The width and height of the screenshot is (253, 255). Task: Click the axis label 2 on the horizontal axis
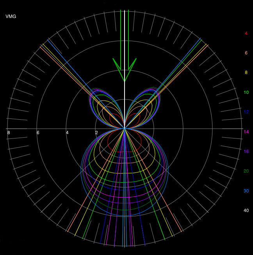(96, 133)
